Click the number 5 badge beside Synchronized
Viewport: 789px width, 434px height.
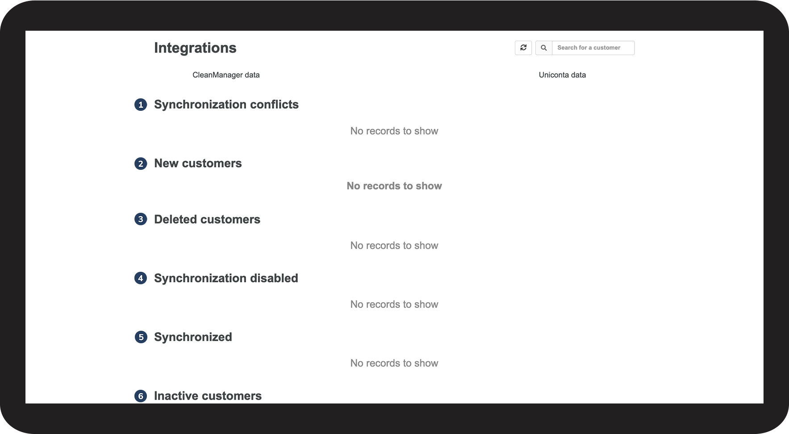(141, 337)
